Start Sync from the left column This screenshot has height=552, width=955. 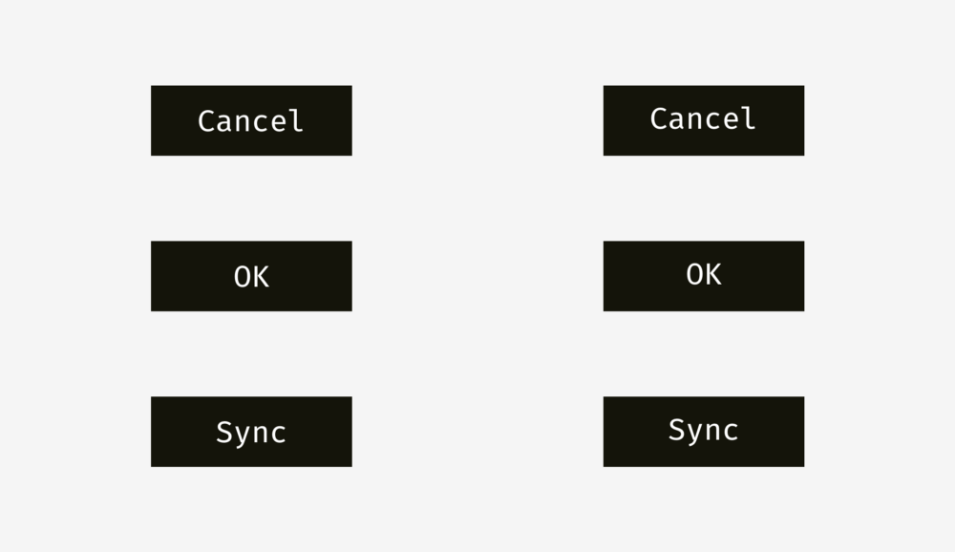[251, 432]
